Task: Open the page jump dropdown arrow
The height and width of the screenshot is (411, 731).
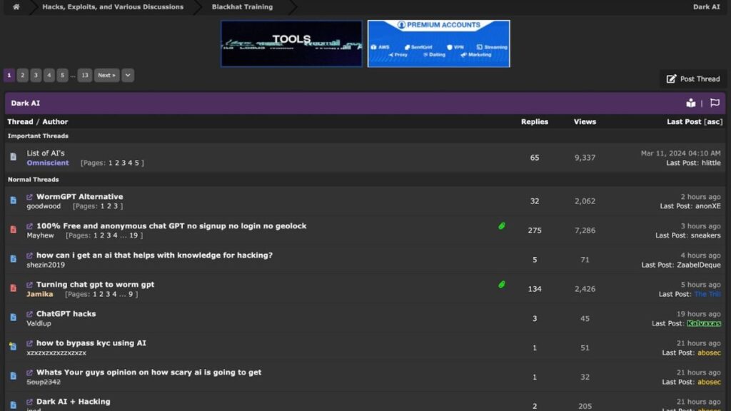Action: click(x=128, y=75)
